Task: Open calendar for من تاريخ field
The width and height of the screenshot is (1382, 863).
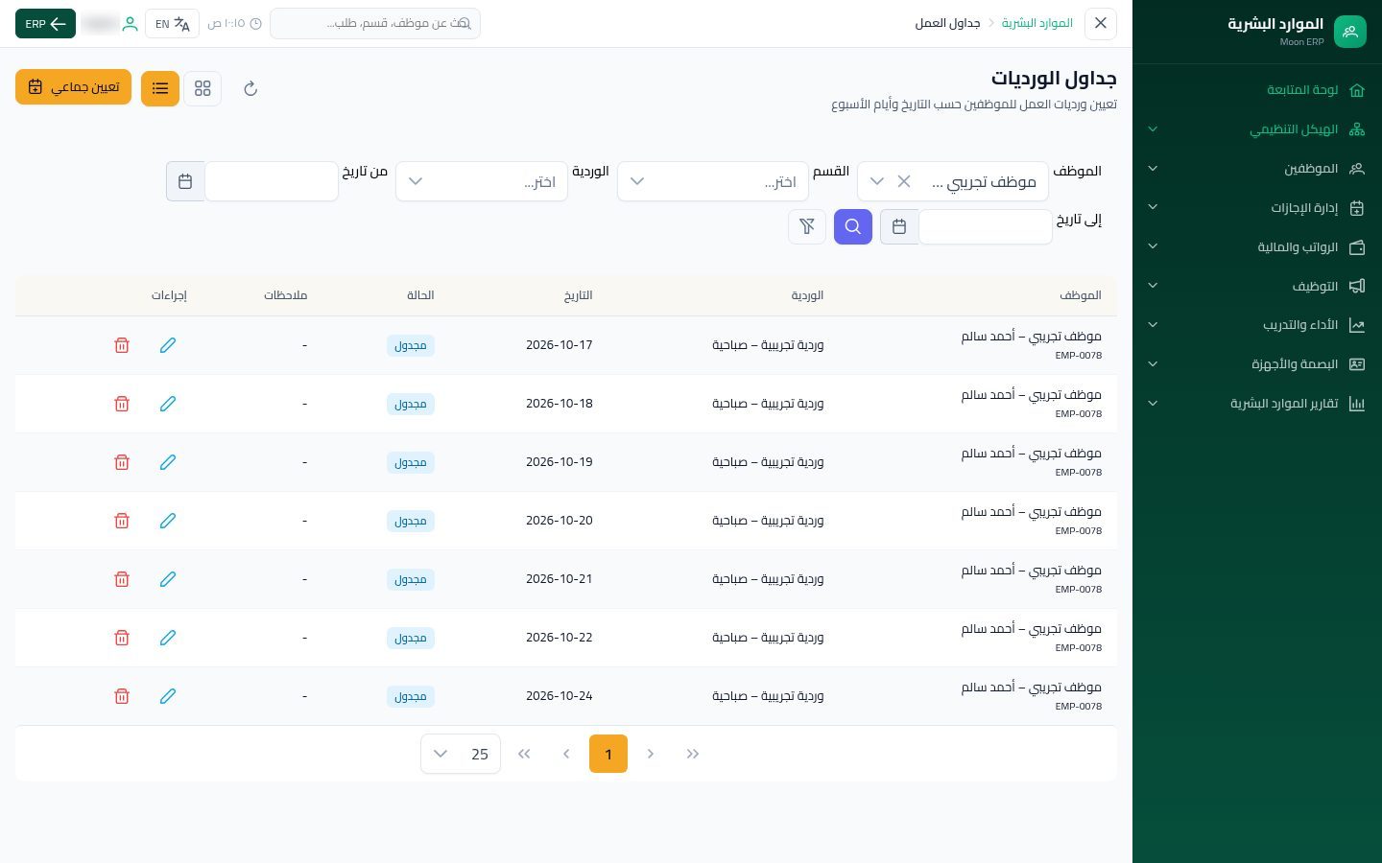Action: click(x=185, y=181)
